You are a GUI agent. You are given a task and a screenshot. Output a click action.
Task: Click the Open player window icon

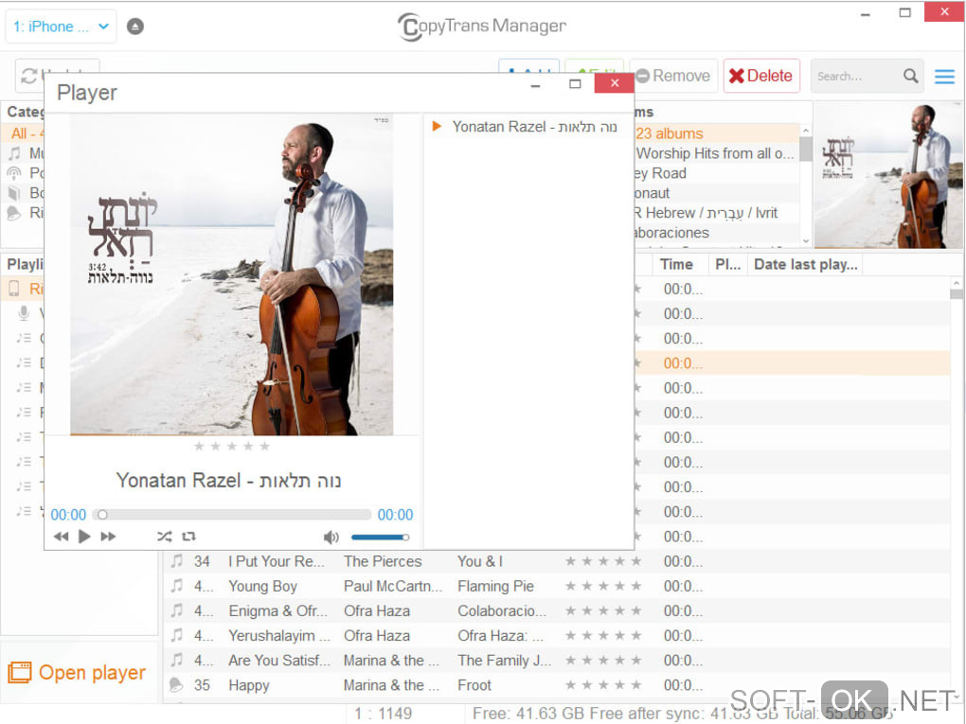tap(20, 672)
